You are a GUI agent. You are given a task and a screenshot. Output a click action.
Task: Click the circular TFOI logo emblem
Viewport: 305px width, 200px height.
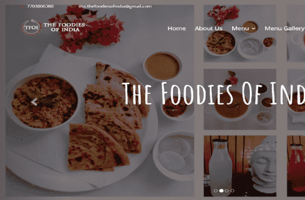tap(32, 28)
